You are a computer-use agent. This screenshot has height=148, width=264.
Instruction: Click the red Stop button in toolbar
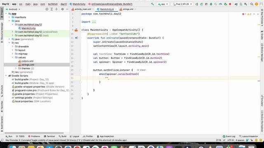click(x=230, y=4)
